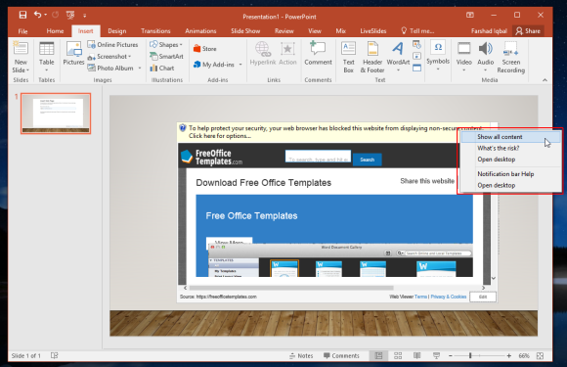Open My Add-ins
Viewport: 567px width, 367px height.
214,65
